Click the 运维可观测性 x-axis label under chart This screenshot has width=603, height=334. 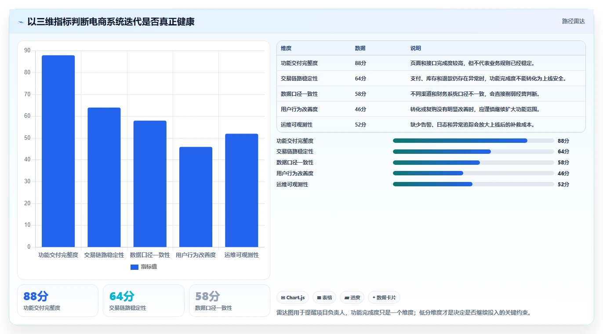click(x=242, y=255)
